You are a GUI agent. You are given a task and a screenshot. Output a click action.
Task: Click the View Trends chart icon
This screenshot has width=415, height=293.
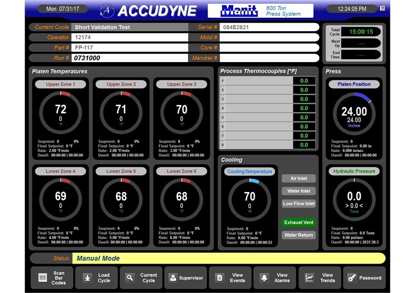(309, 277)
